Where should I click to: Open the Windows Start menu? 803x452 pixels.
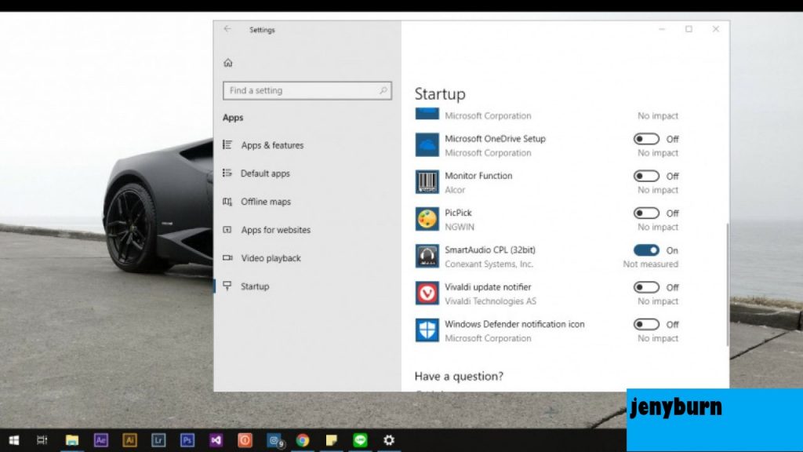point(14,440)
